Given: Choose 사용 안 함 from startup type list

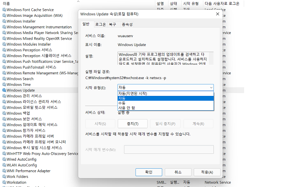Looking at the screenshot, I should point(166,108).
